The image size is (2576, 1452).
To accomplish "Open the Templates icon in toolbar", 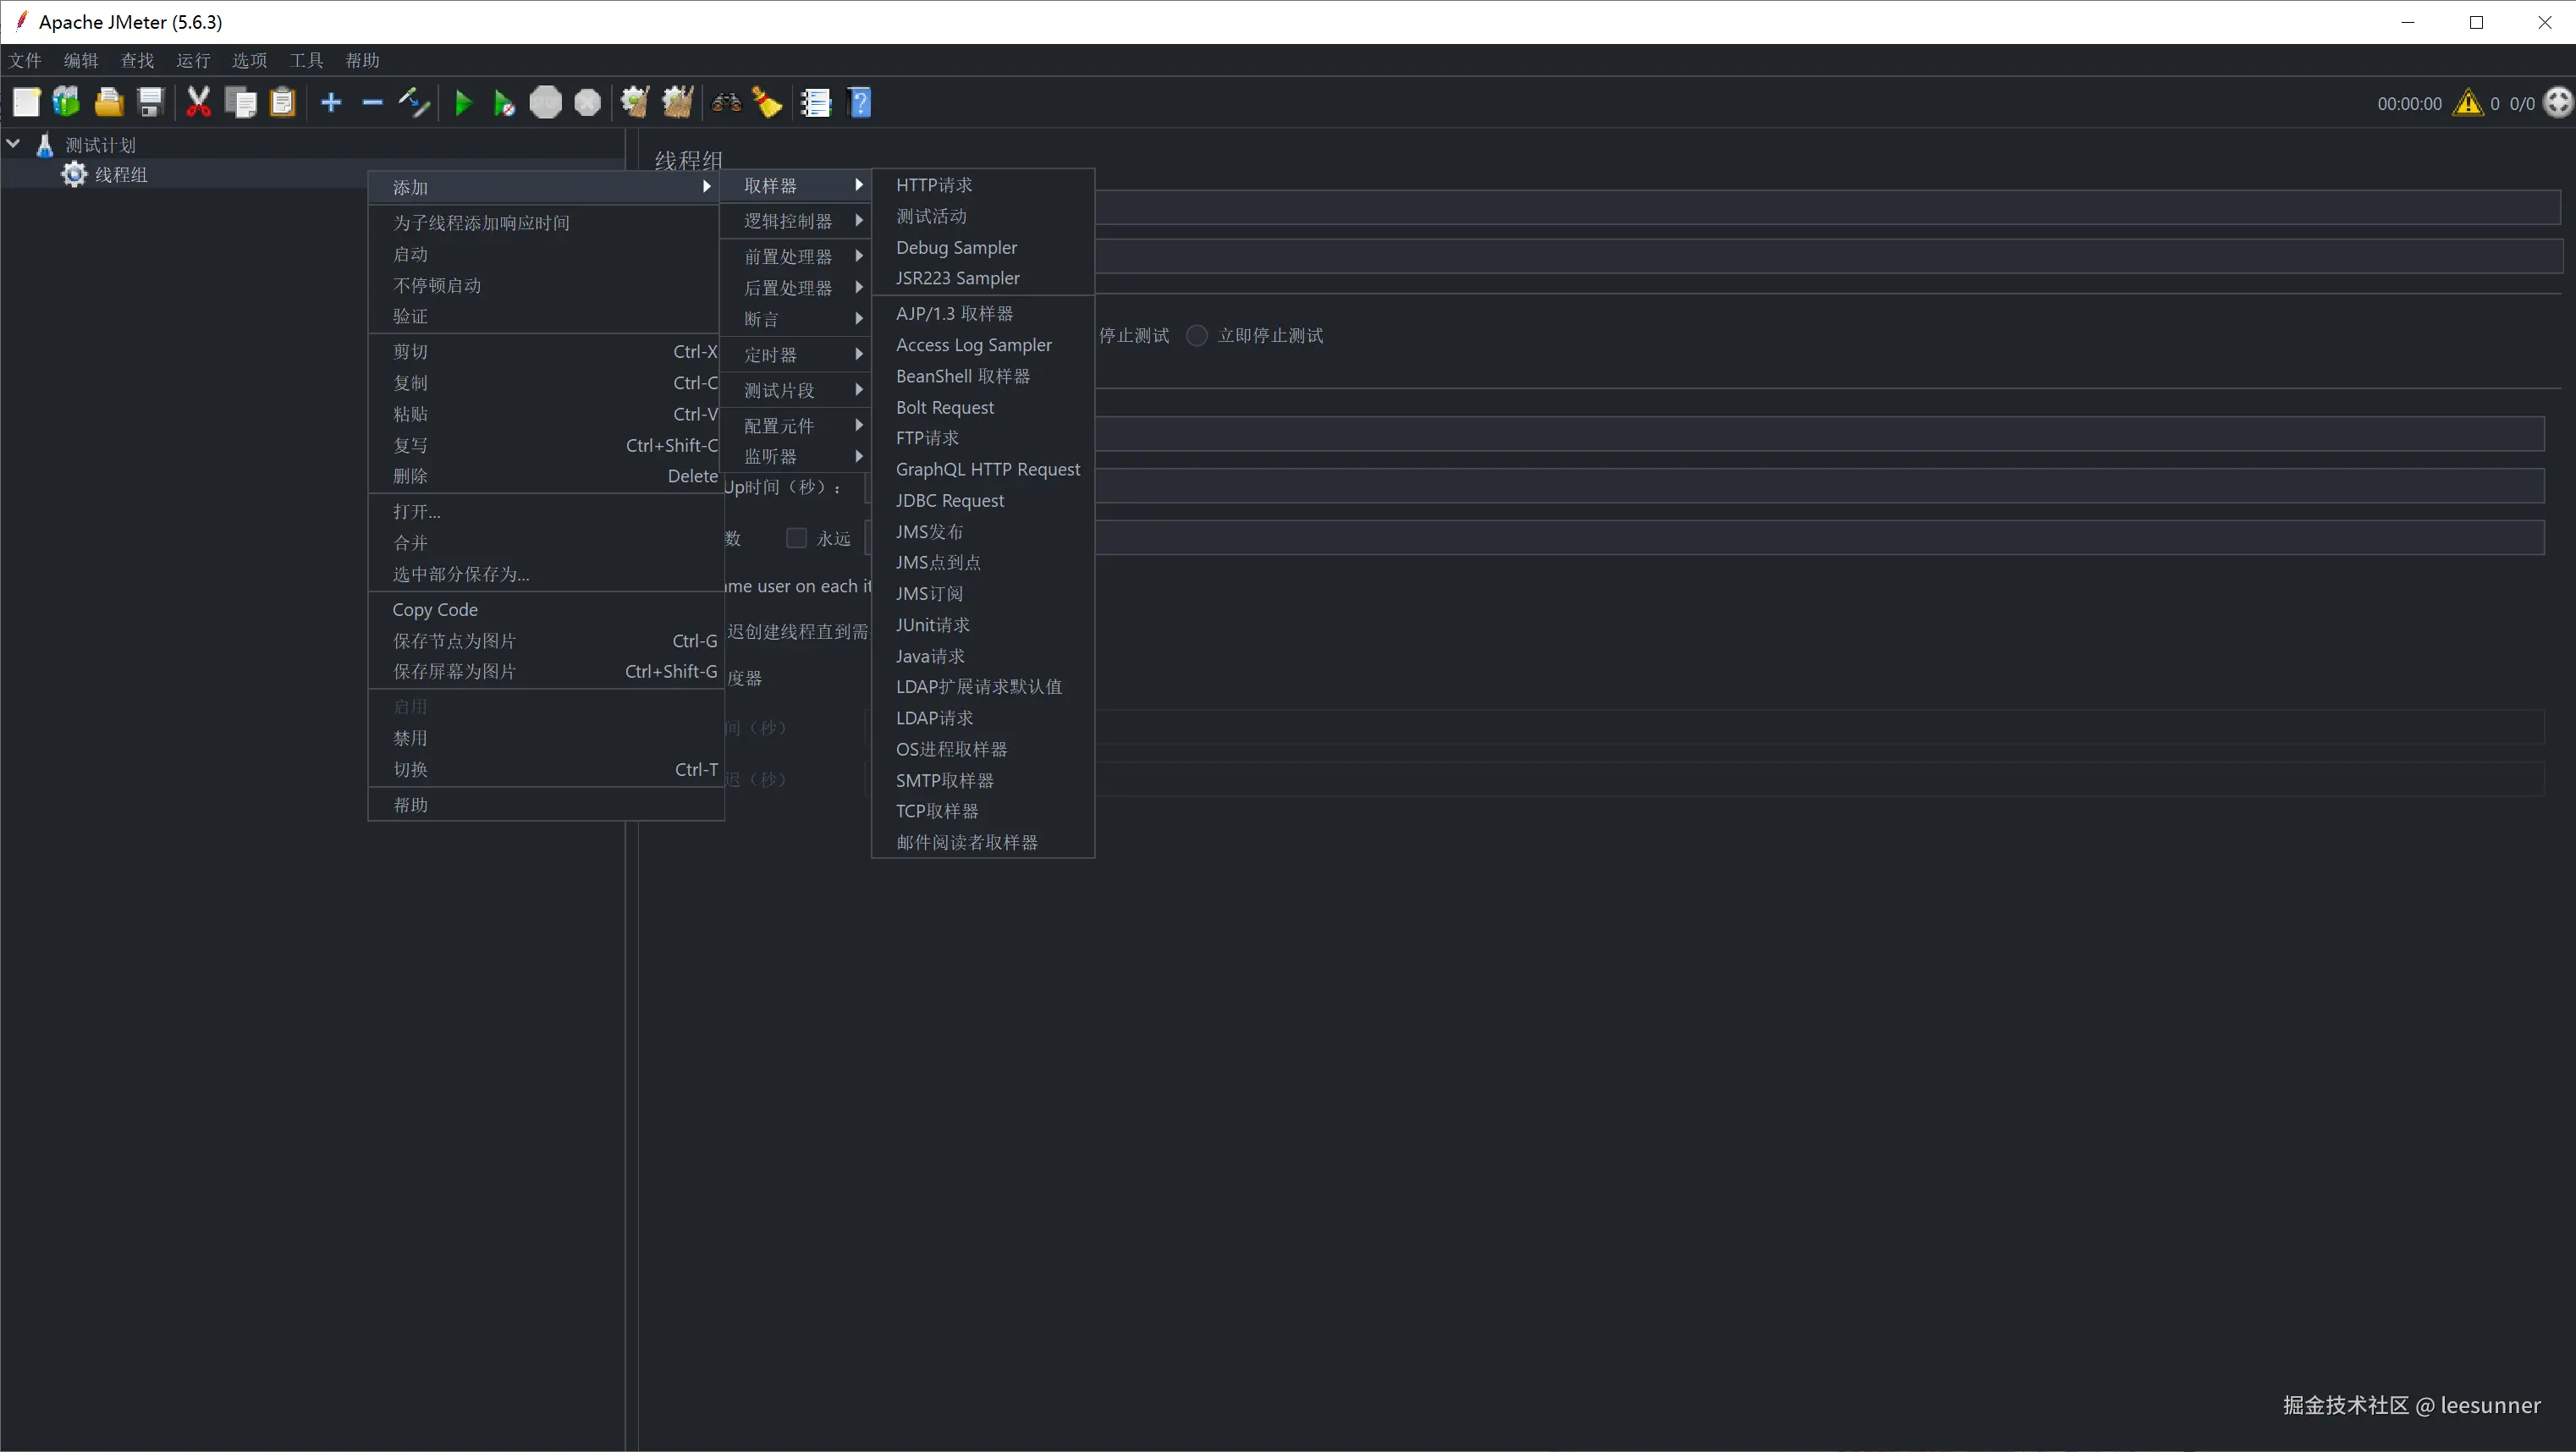I will click(x=67, y=102).
